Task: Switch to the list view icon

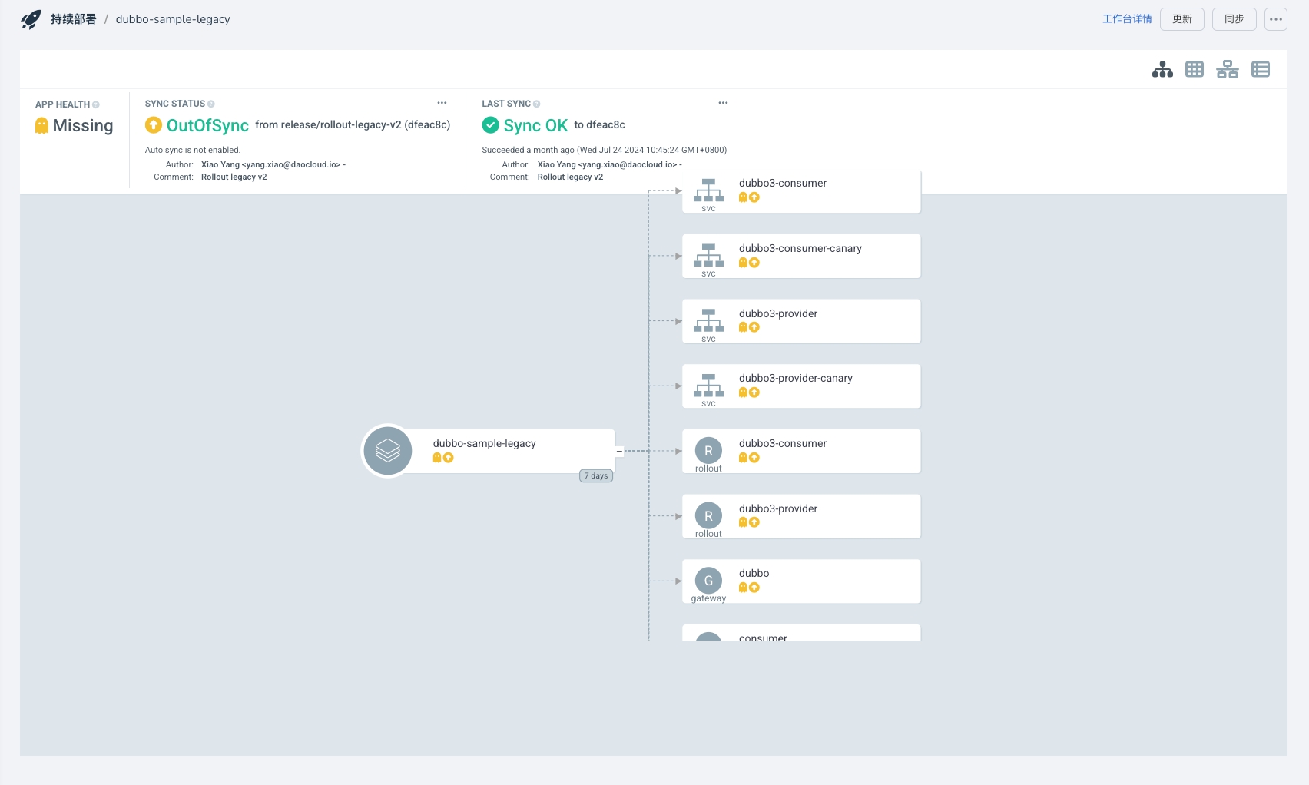Action: [x=1260, y=70]
